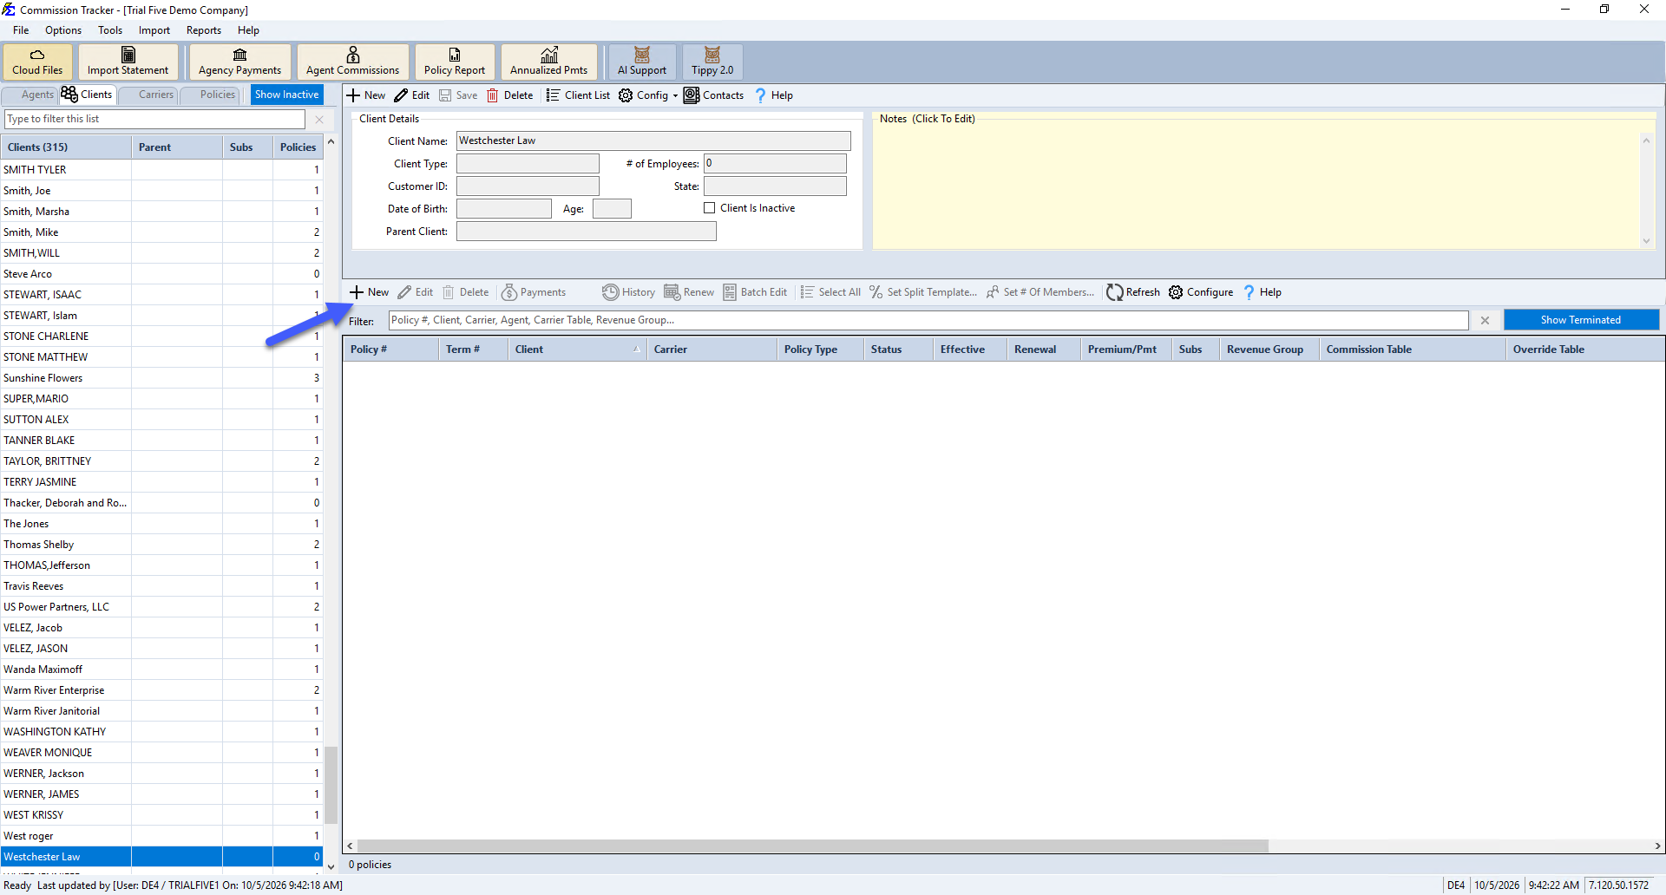This screenshot has height=895, width=1666.
Task: Open the Options menu
Action: pyautogui.click(x=63, y=30)
